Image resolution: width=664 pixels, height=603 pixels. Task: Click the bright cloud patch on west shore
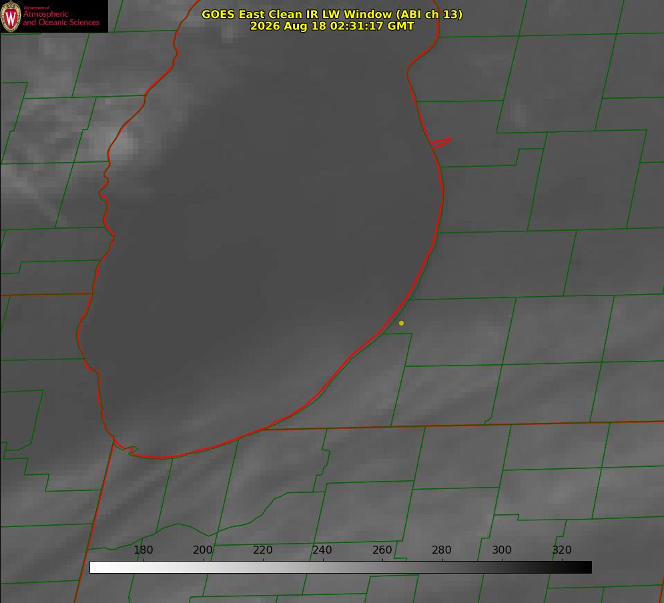[x=121, y=143]
